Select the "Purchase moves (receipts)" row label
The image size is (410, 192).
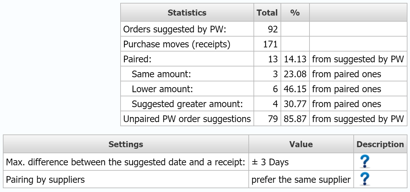tap(177, 44)
